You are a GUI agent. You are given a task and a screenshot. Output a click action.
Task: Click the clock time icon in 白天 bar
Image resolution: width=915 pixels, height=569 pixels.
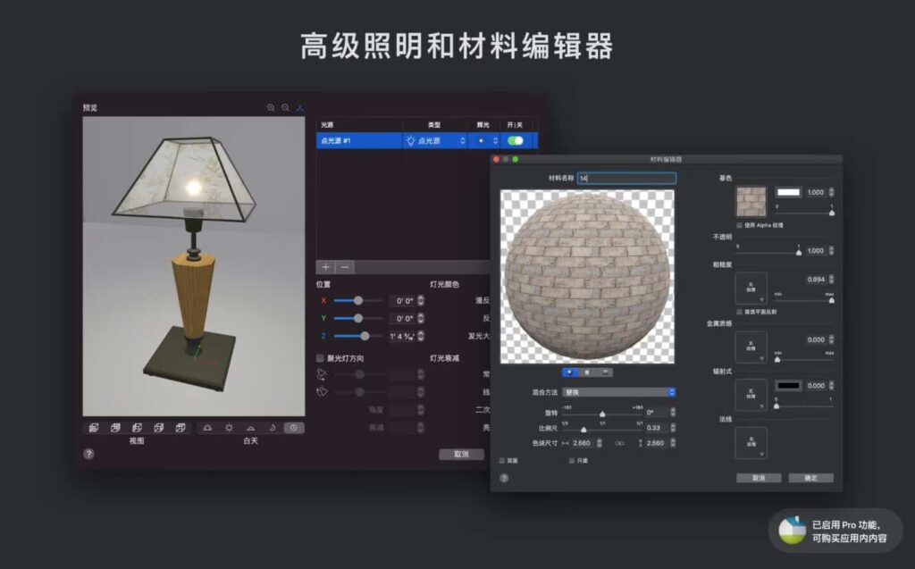coord(293,428)
